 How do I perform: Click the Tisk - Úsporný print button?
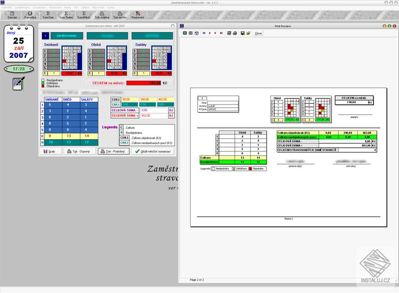80,151
